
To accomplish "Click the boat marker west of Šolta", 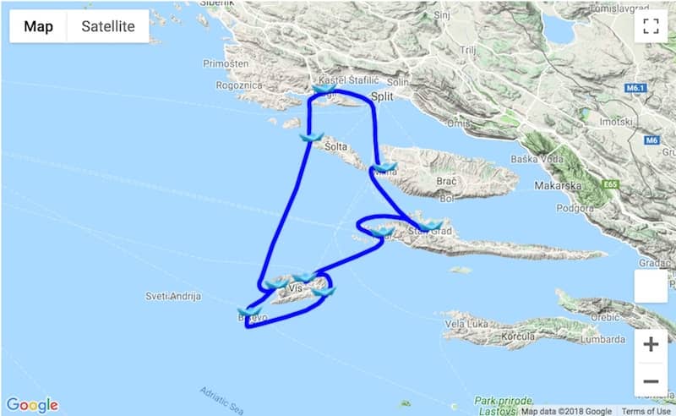I will point(312,137).
